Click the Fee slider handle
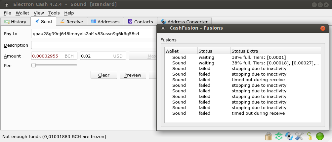The width and height of the screenshot is (332, 142). coord(33,65)
